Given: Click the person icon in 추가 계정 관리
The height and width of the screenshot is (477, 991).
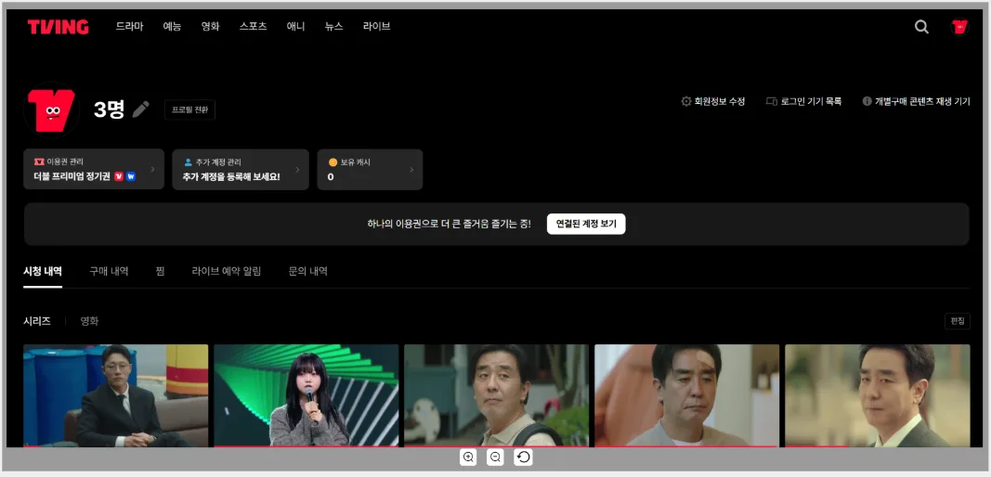Looking at the screenshot, I should tap(188, 161).
